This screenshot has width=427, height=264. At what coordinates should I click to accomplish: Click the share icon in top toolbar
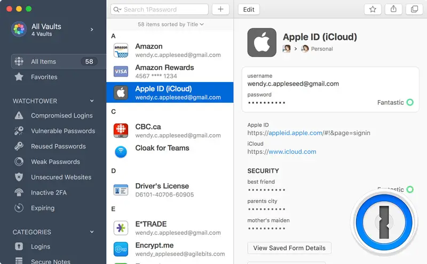393,10
